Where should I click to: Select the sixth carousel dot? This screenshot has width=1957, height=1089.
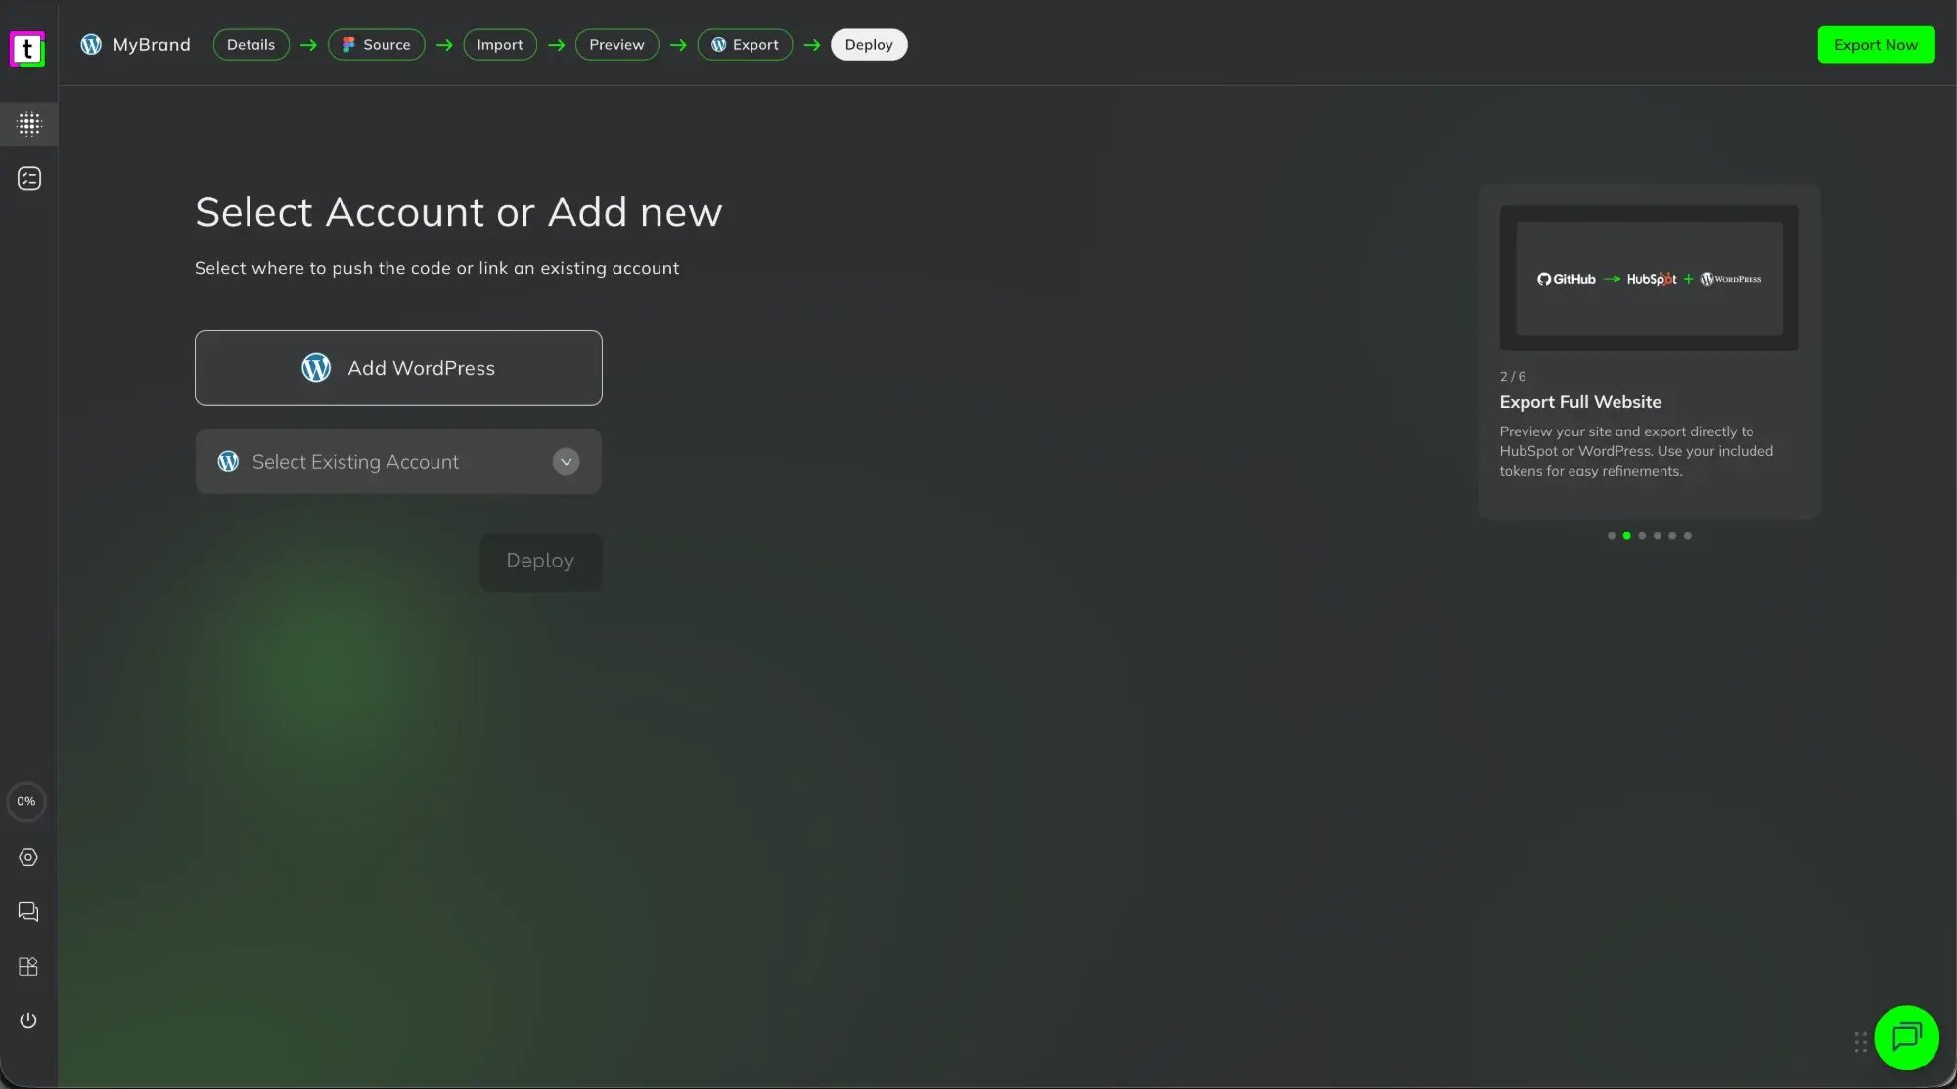pos(1687,535)
